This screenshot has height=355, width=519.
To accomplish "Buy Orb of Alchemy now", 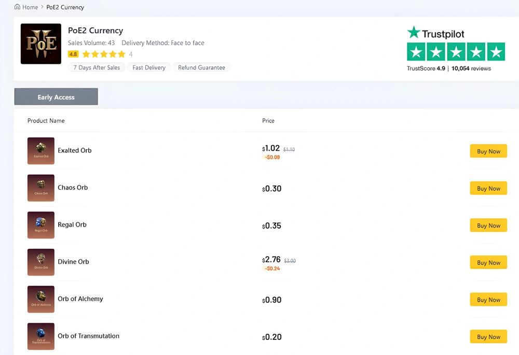I will pyautogui.click(x=488, y=300).
